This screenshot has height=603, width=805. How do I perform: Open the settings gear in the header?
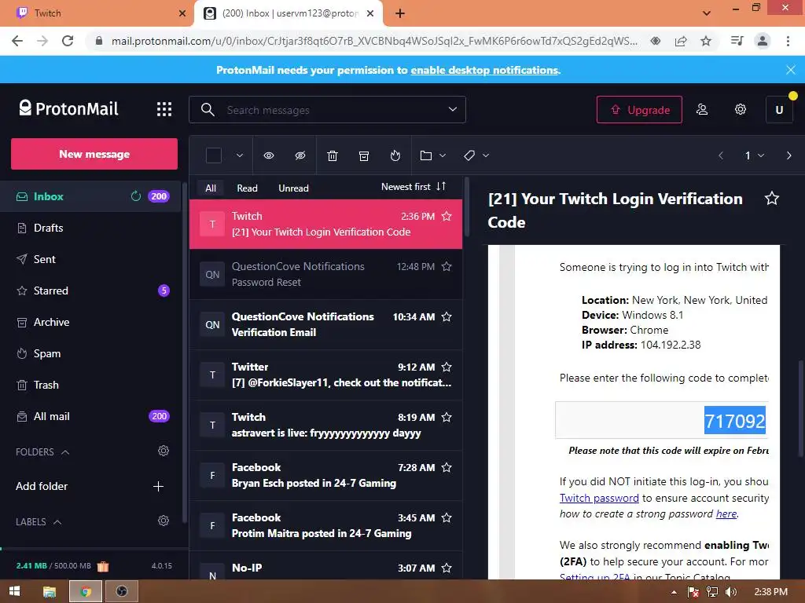point(741,109)
